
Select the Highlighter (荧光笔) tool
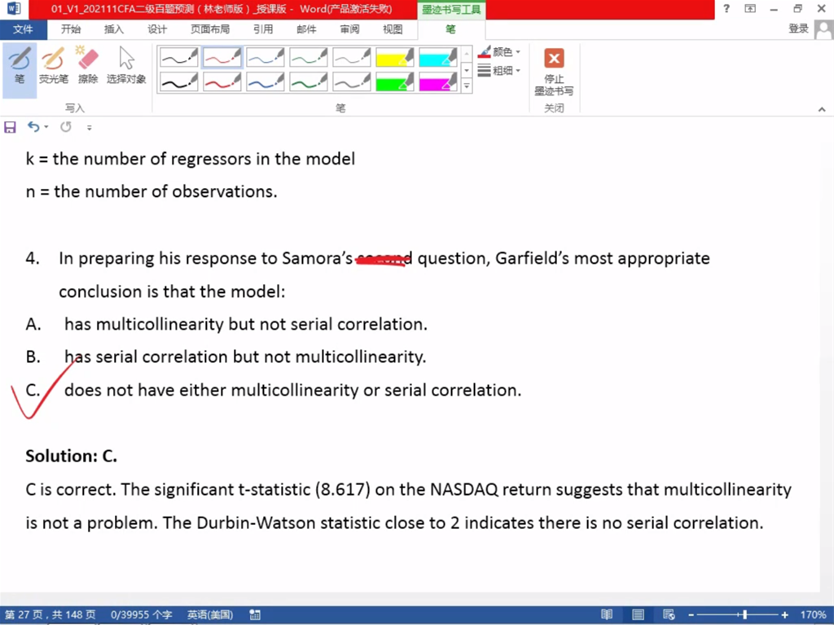point(54,65)
